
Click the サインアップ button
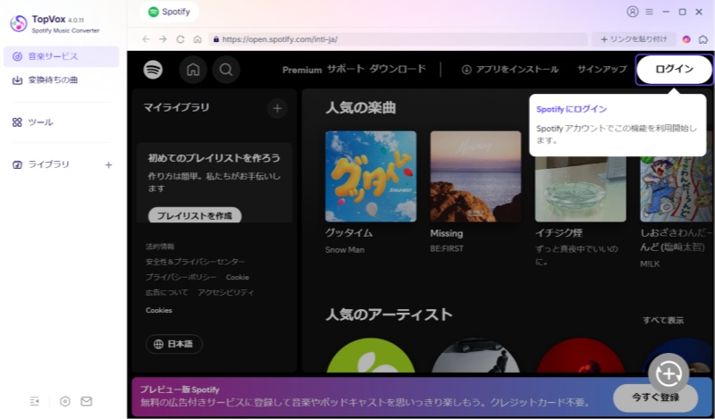601,69
